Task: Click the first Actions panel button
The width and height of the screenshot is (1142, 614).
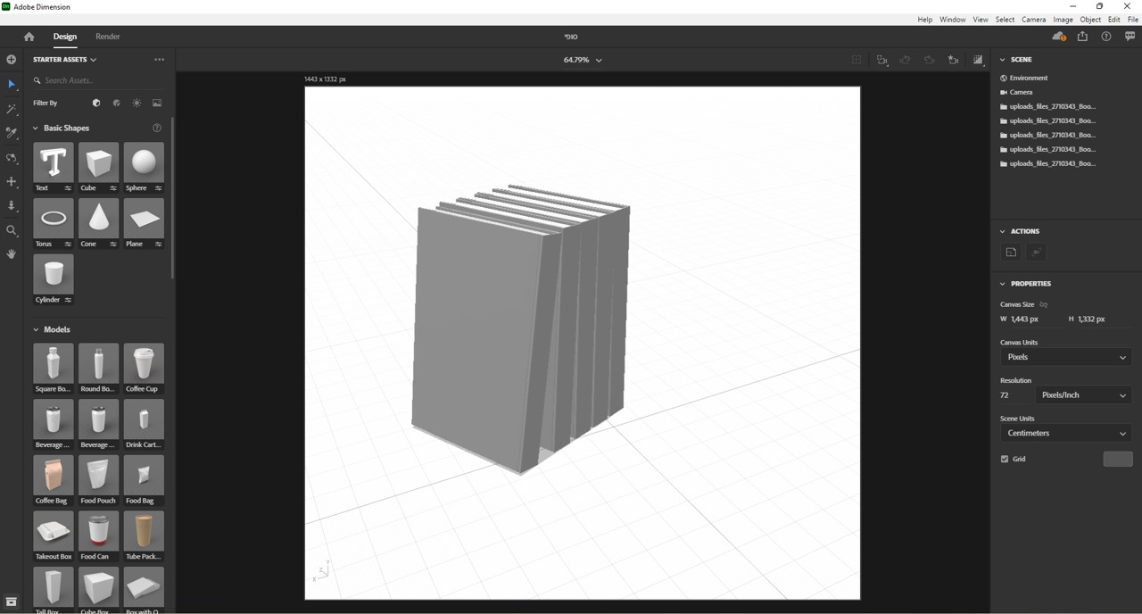Action: click(1011, 253)
